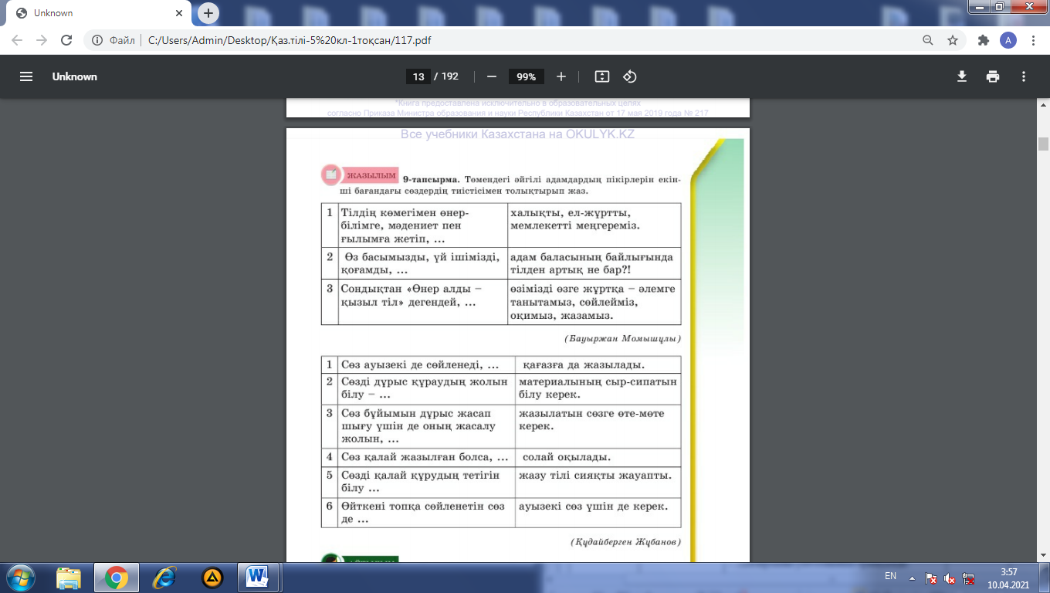Open the Chrome profile avatar
This screenshot has width=1050, height=593.
click(1008, 40)
